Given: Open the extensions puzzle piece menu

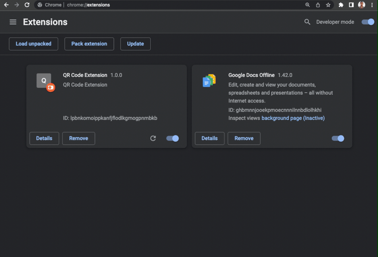Looking at the screenshot, I should click(341, 5).
